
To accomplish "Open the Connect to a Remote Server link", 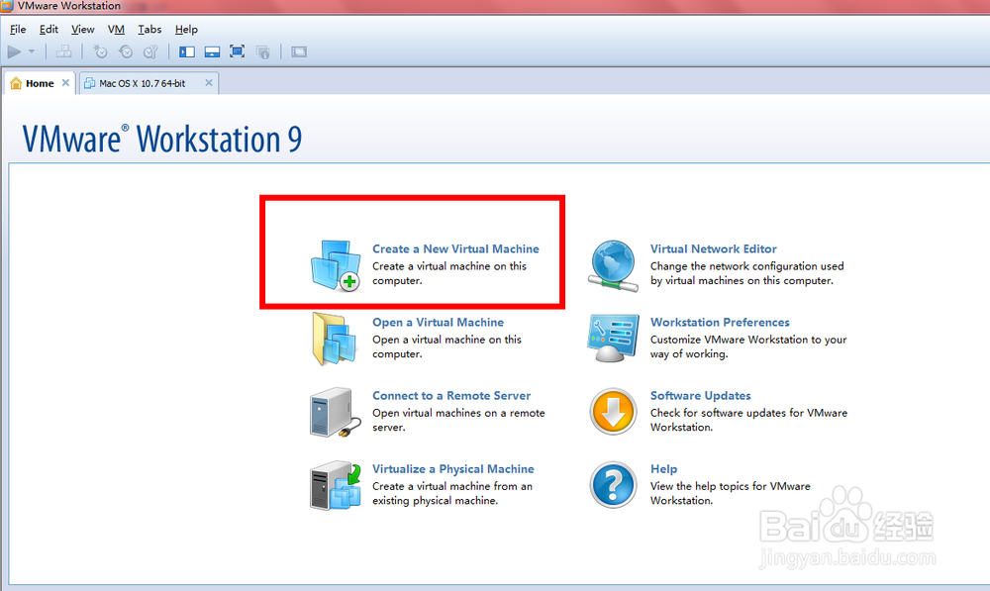I will (x=451, y=395).
